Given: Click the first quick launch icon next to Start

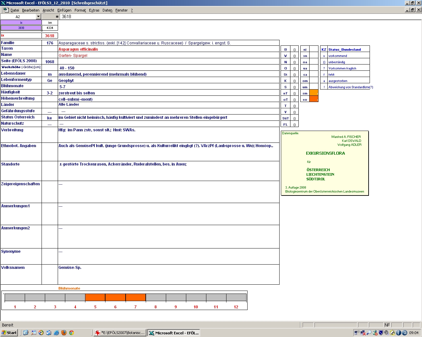Looking at the screenshot, I should 26,333.
